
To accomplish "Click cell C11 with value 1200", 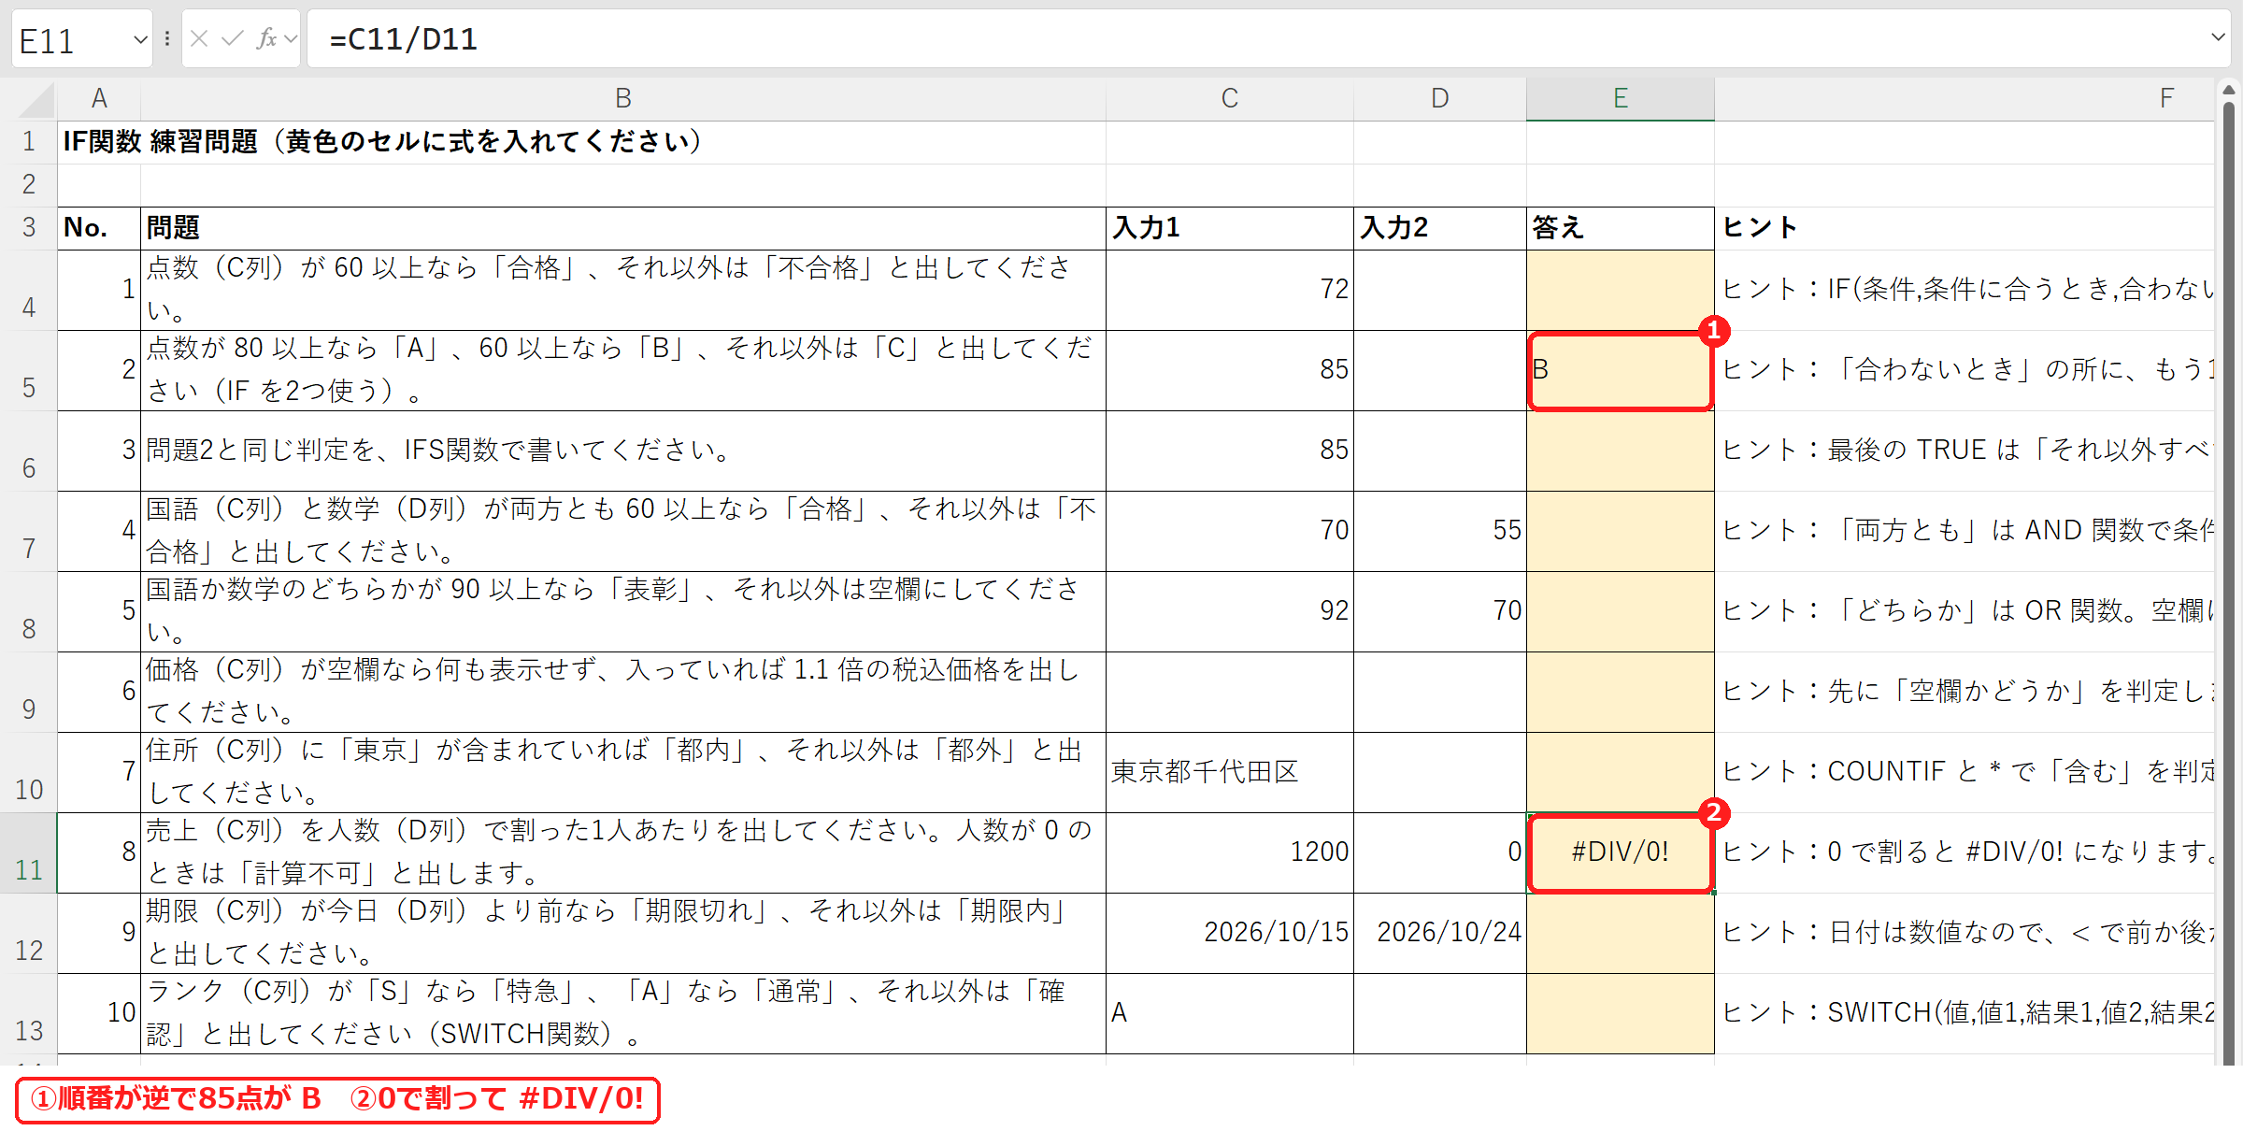I will pos(1230,852).
